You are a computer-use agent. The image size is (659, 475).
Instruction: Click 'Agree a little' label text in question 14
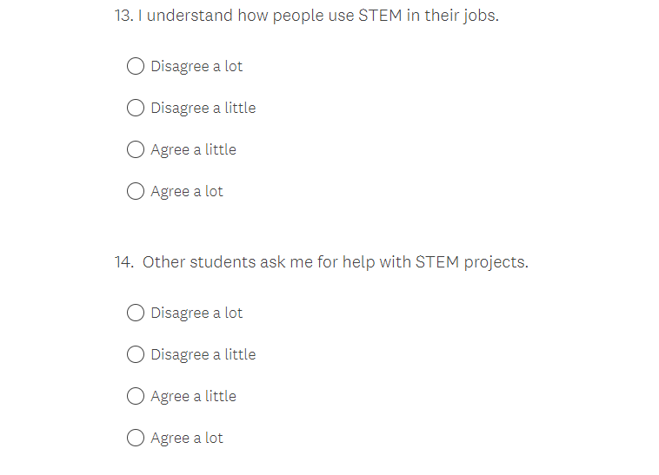(x=193, y=396)
